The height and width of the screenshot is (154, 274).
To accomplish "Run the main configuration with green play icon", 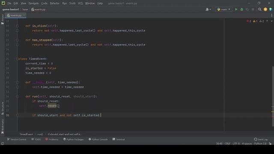I will (x=236, y=9).
